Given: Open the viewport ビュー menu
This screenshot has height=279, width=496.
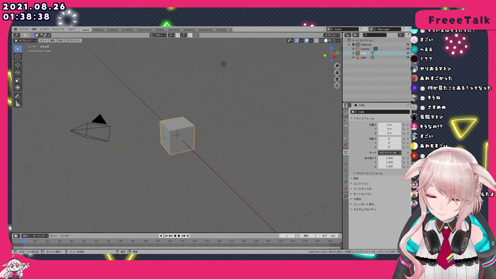Looking at the screenshot, I should pos(43,40).
